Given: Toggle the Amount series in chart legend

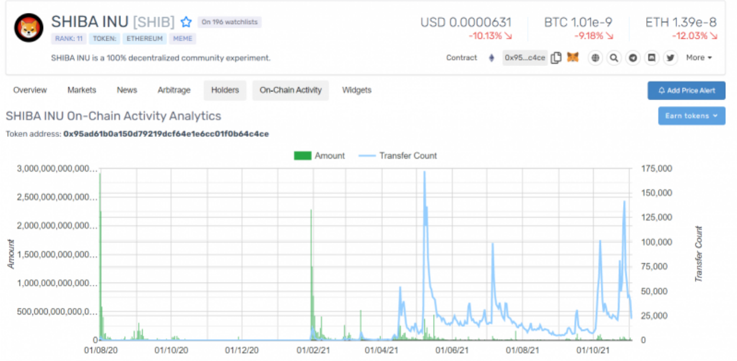Looking at the screenshot, I should tap(319, 156).
